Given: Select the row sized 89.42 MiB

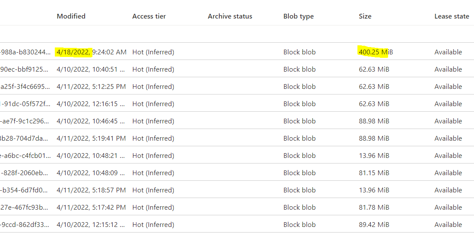Looking at the screenshot, I should [237, 224].
